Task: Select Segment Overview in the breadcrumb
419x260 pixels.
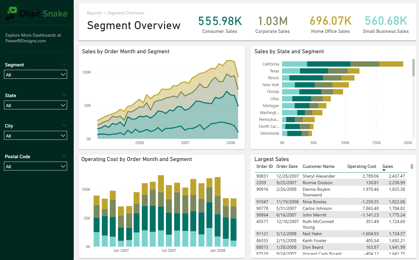Action: click(125, 13)
